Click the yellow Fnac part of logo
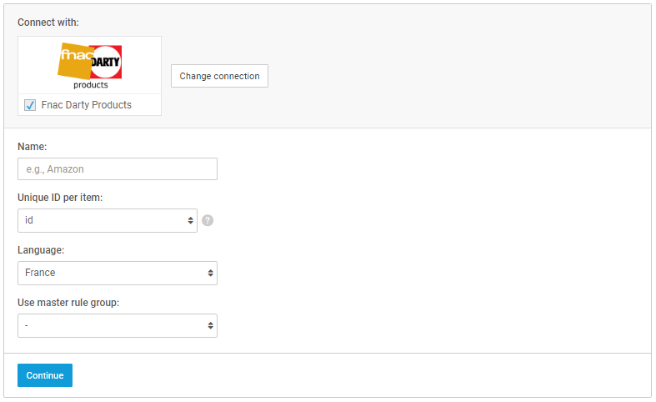 click(74, 61)
